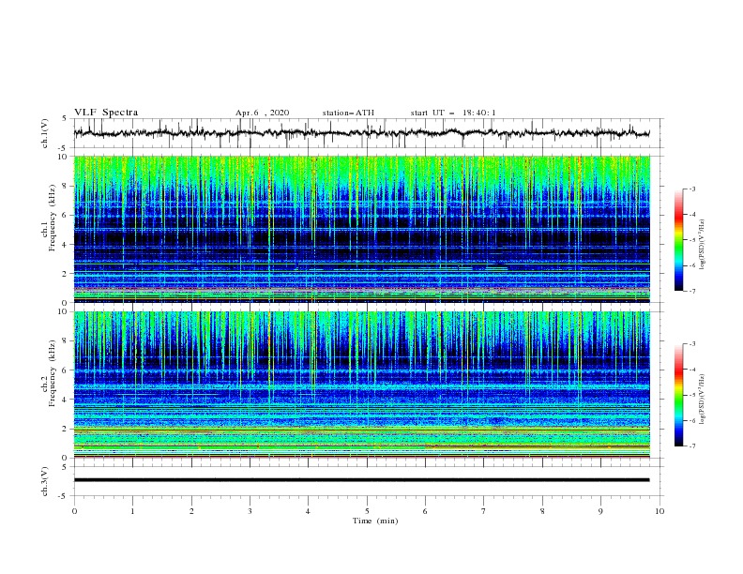Viewport: 743px width, 574px height.
Task: Click the "3" tick on the time axis
Action: 250,511
